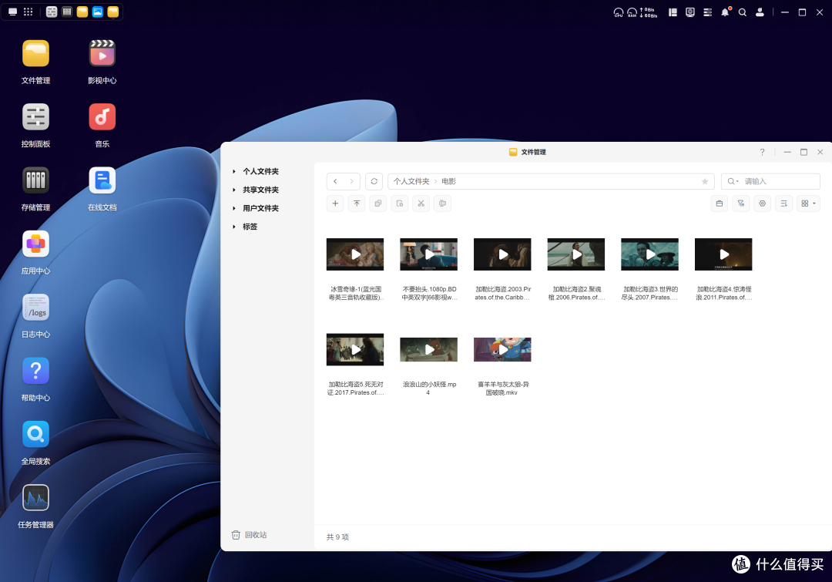Select the copy toolbar button

tap(377, 204)
